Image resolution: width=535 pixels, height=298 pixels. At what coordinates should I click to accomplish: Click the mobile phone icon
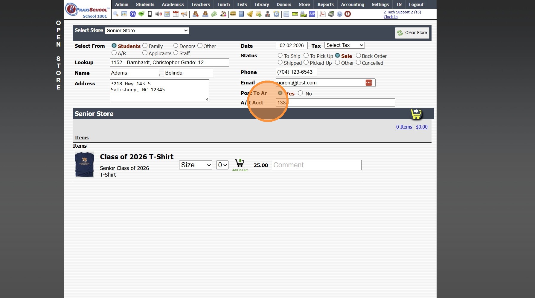click(x=150, y=14)
